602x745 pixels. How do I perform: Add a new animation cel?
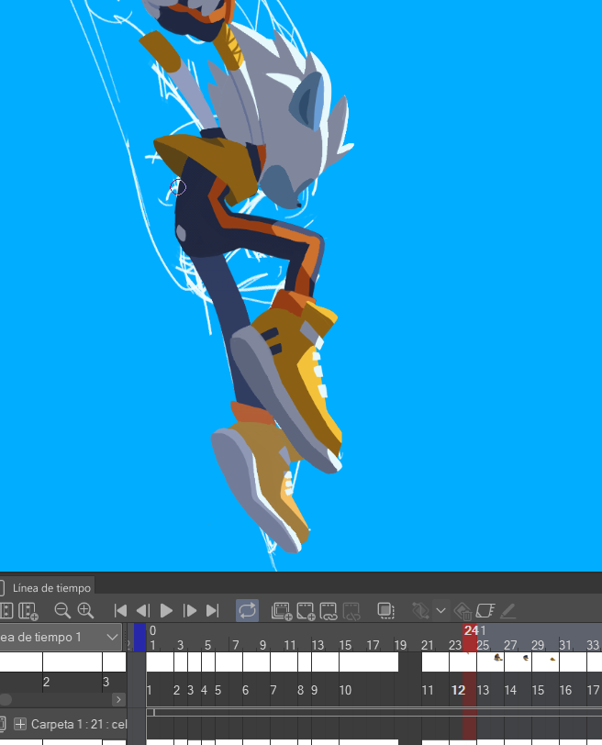pos(306,611)
